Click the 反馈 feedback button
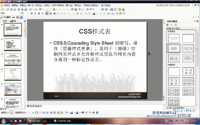This screenshot has width=200, height=125. (106, 5)
